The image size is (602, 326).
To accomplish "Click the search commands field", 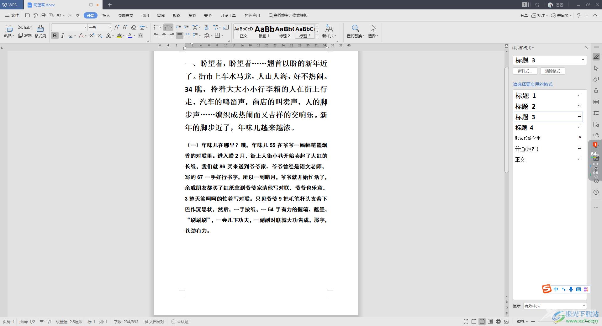I will (x=288, y=15).
